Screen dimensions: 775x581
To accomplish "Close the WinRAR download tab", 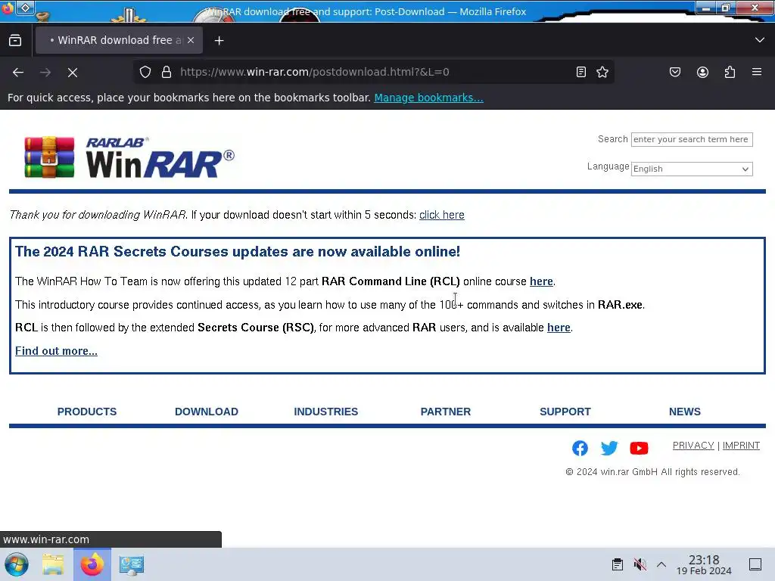I will (191, 40).
